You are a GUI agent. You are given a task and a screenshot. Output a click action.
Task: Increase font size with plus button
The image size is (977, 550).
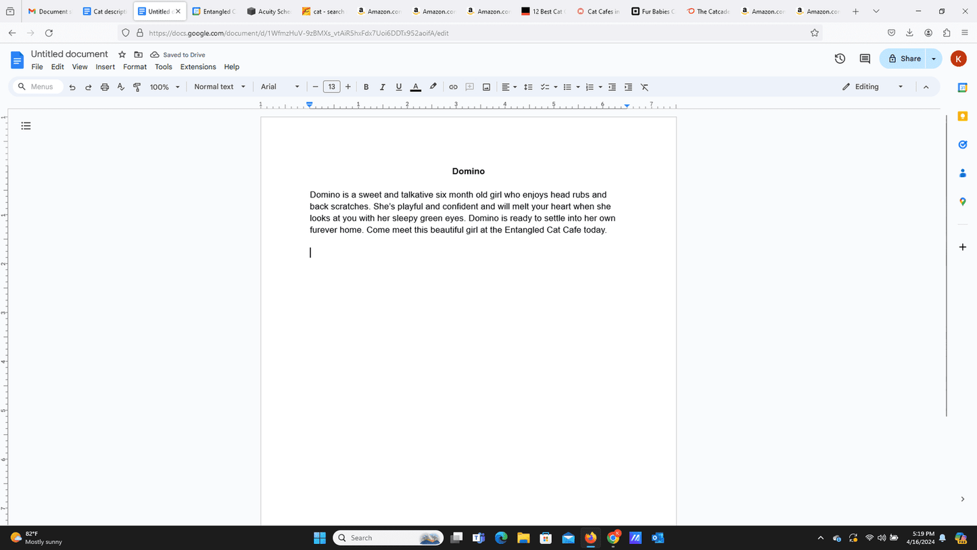pyautogui.click(x=348, y=87)
